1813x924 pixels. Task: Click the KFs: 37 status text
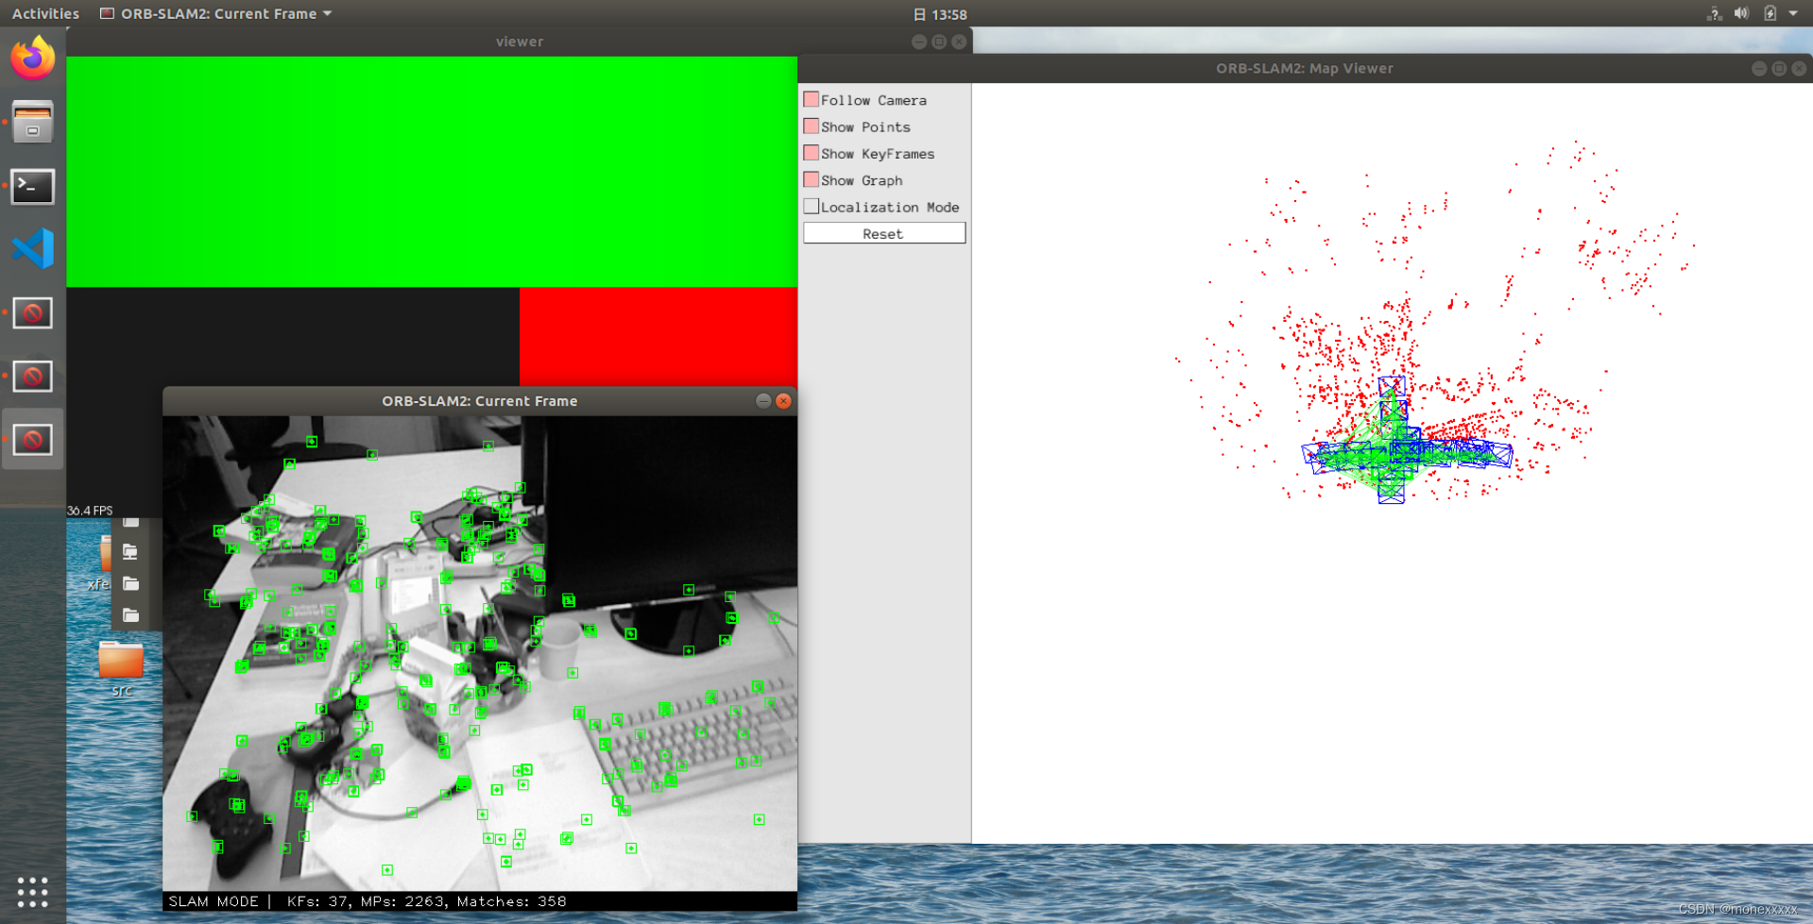point(318,901)
